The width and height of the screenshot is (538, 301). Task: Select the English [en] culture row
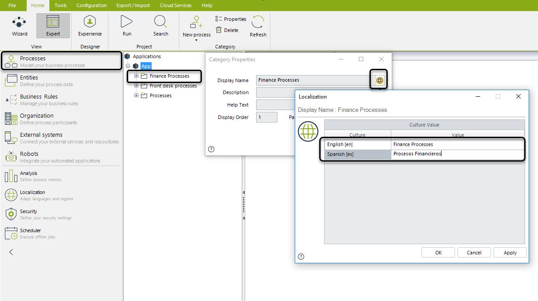tap(358, 144)
